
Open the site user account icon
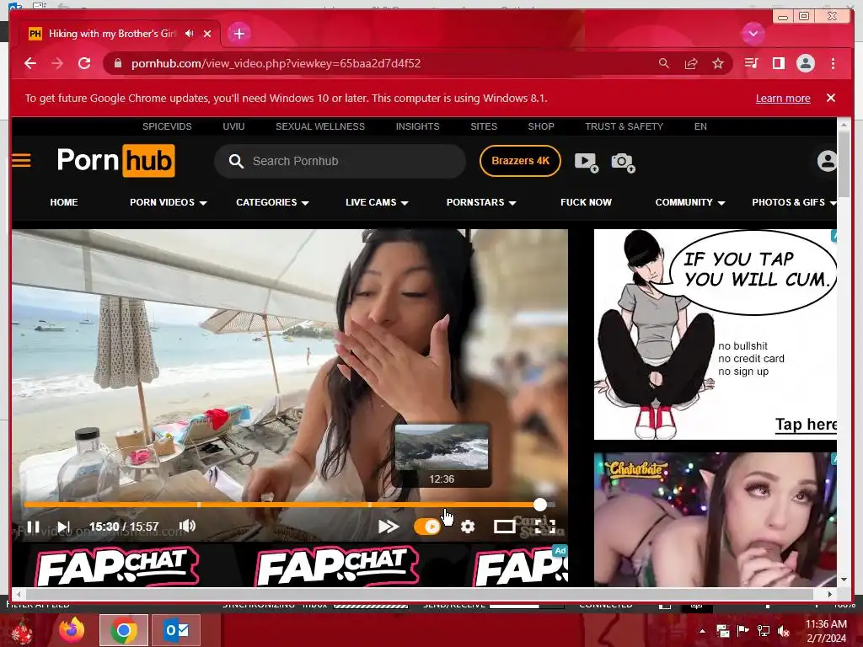pyautogui.click(x=827, y=161)
